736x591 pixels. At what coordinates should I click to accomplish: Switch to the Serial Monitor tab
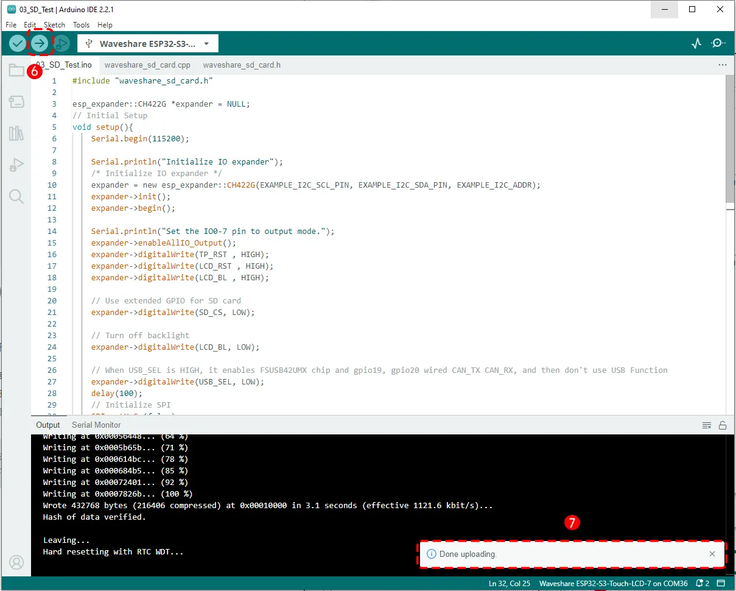coord(96,425)
